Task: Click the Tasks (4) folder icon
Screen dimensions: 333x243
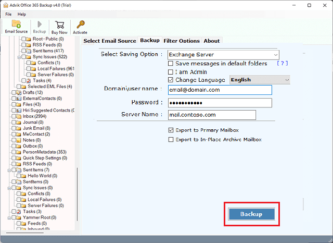Action: tap(29, 80)
